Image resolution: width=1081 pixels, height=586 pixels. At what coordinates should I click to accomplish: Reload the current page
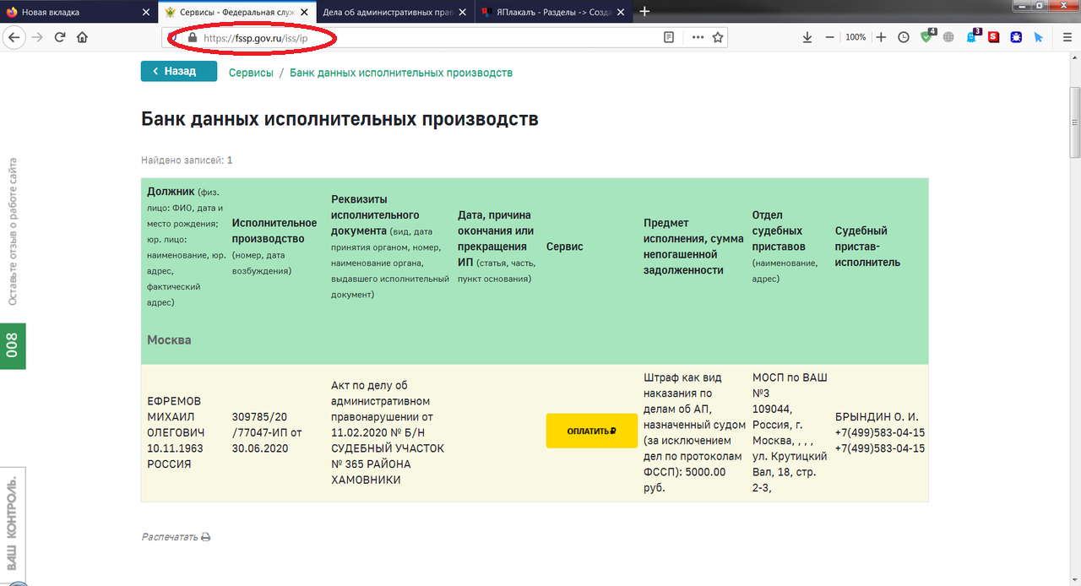click(x=60, y=37)
